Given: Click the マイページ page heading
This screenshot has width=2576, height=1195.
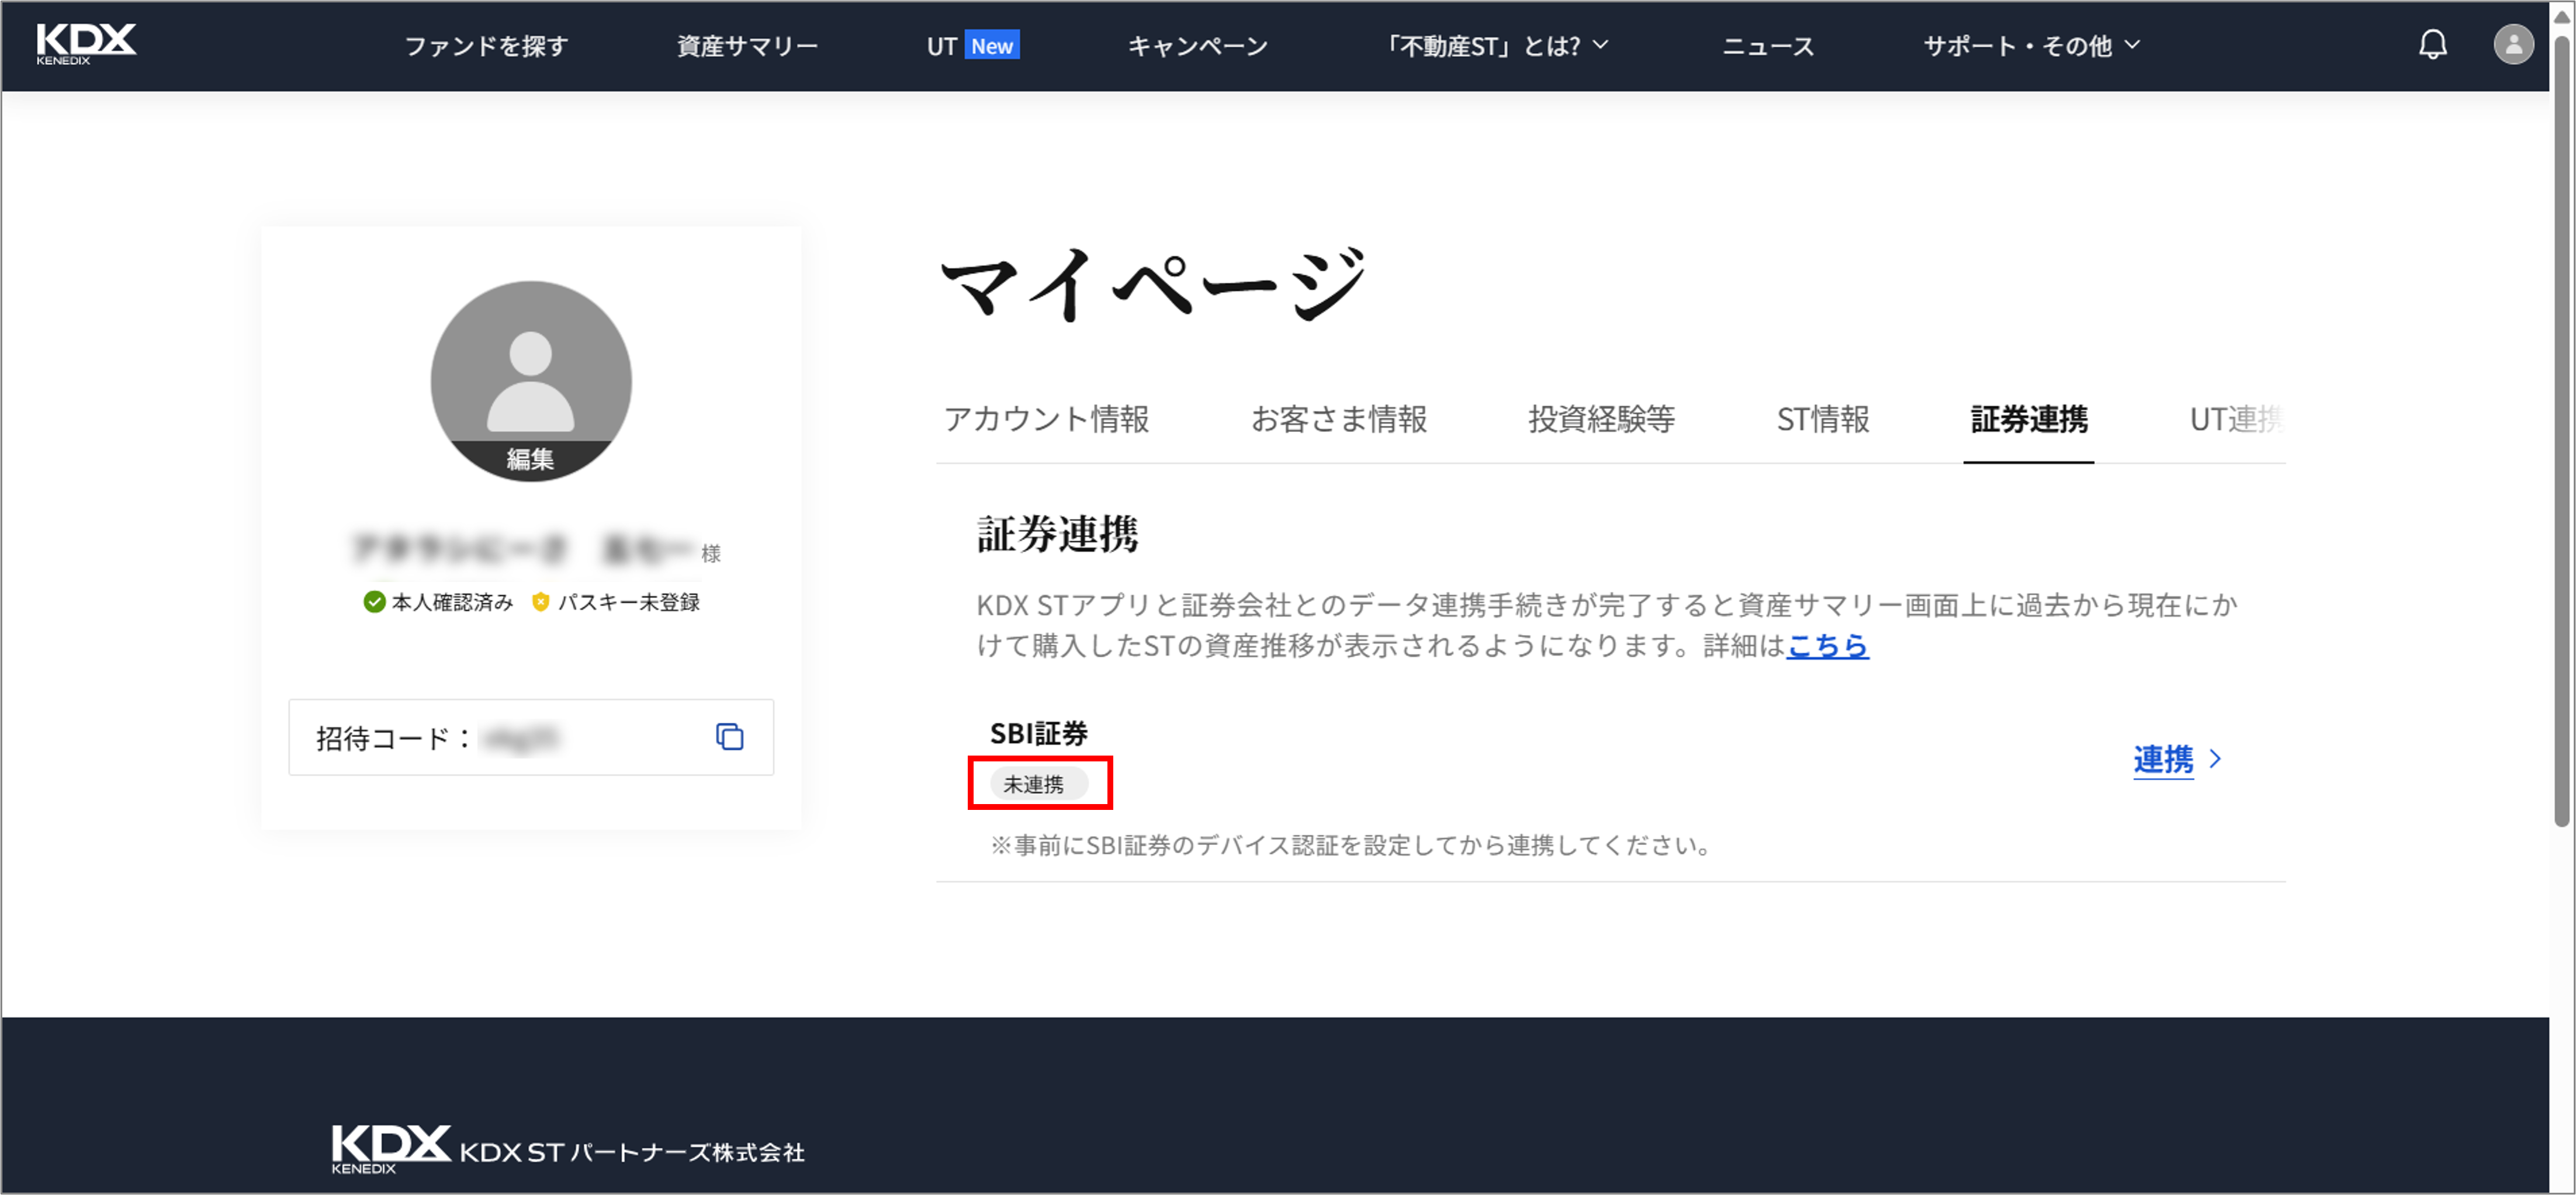Looking at the screenshot, I should [x=1153, y=284].
